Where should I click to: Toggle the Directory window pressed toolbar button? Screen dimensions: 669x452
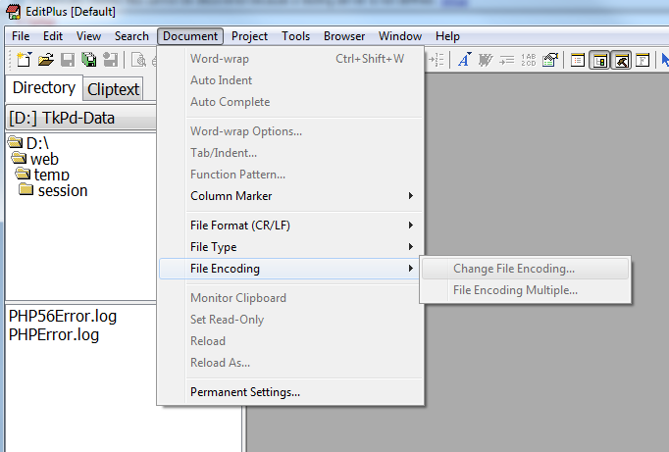(x=599, y=60)
